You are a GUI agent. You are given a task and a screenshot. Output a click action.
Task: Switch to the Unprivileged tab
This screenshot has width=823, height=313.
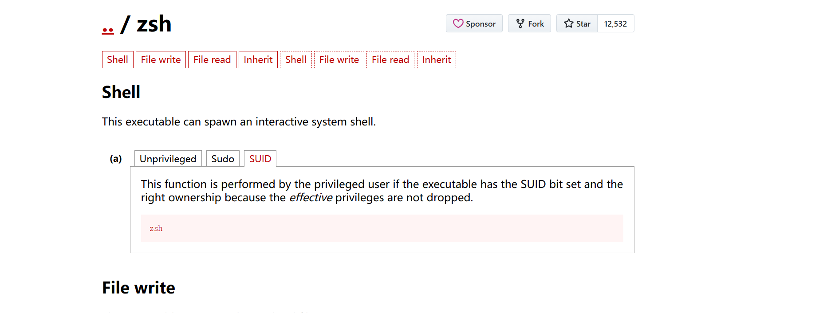tap(168, 159)
